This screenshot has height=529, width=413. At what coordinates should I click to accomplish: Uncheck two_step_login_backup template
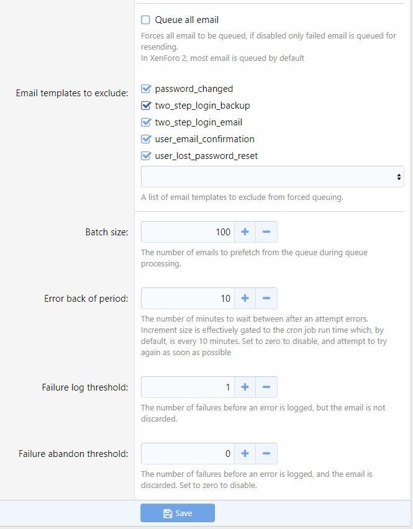(146, 106)
